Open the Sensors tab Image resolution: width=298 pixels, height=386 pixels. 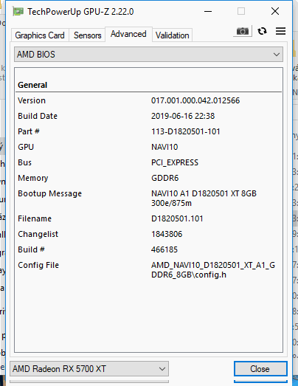click(87, 35)
